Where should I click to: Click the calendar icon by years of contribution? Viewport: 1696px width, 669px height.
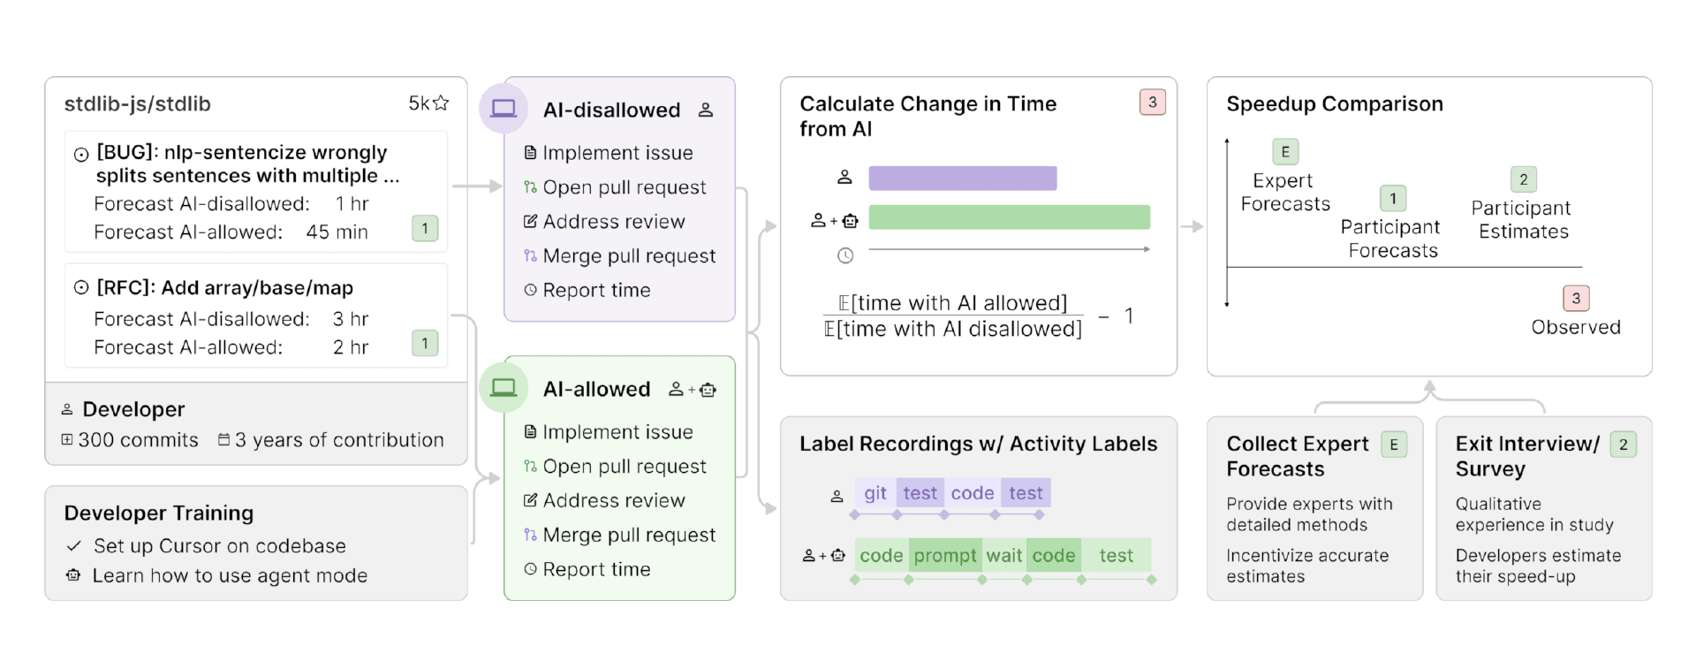pos(224,439)
